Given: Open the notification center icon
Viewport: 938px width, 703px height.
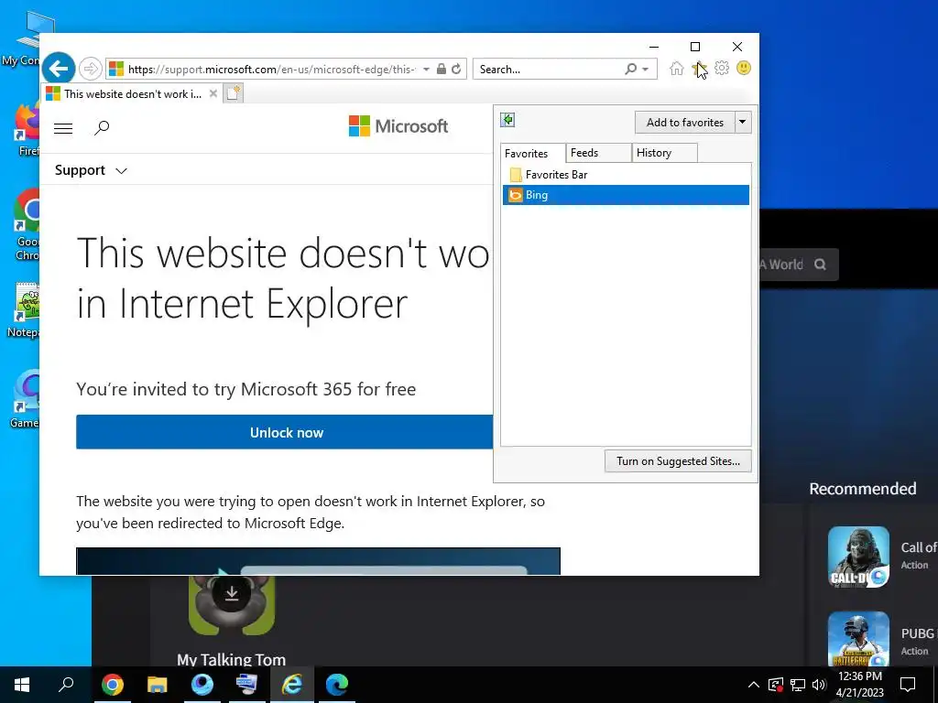Looking at the screenshot, I should pyautogui.click(x=908, y=685).
